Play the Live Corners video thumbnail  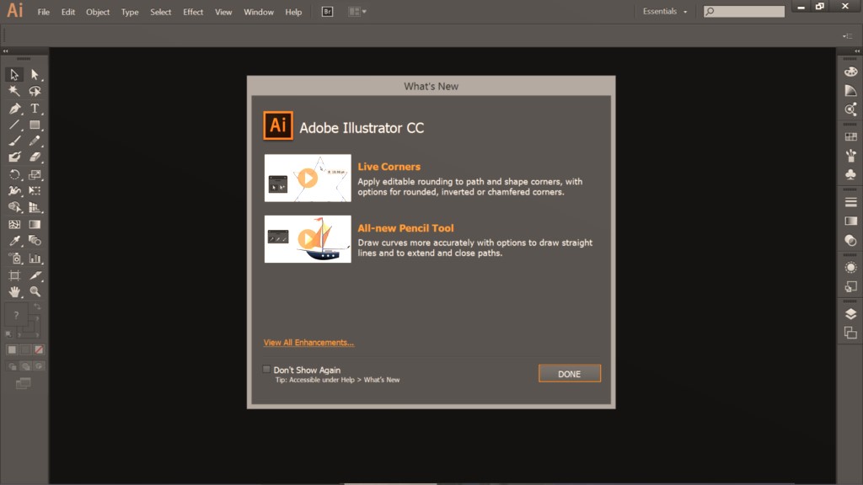(308, 179)
